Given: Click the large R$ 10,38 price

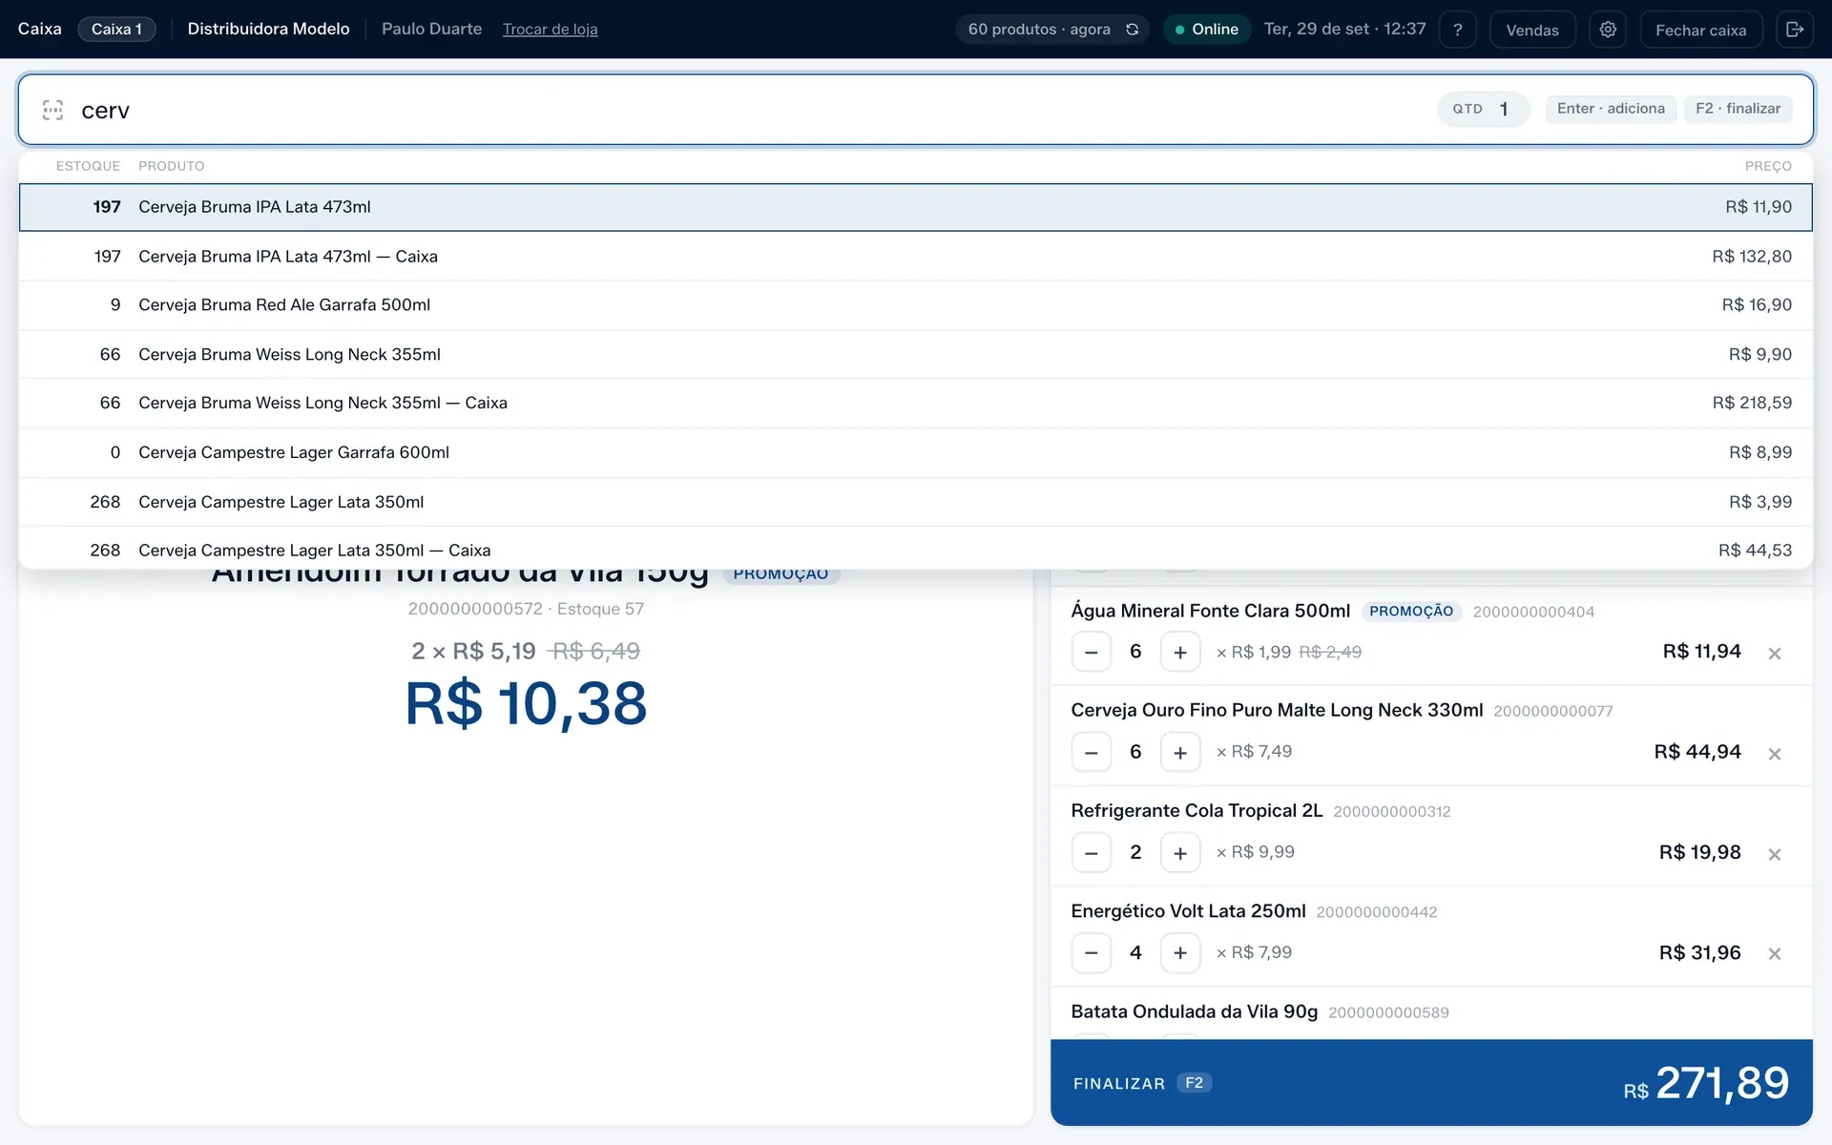Looking at the screenshot, I should (526, 704).
